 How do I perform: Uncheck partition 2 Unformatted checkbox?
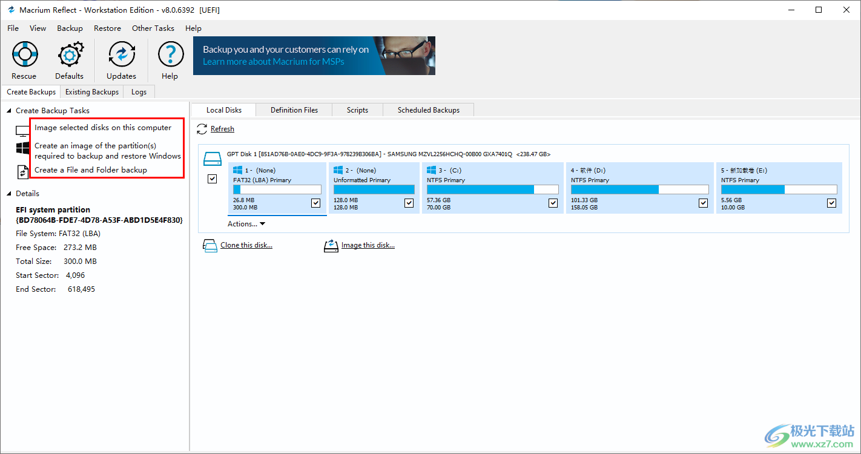click(409, 203)
